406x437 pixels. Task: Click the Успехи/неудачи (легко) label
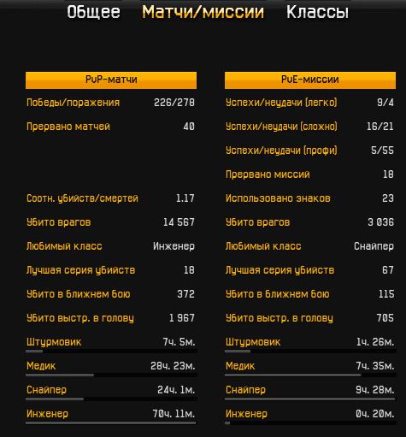(x=281, y=103)
